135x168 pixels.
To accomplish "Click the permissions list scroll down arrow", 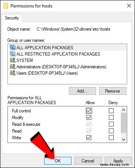I will (123, 140).
